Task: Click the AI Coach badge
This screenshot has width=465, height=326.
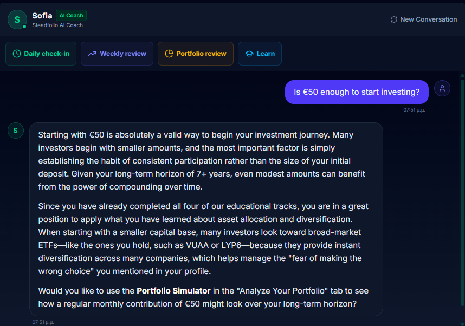Action: (x=71, y=15)
